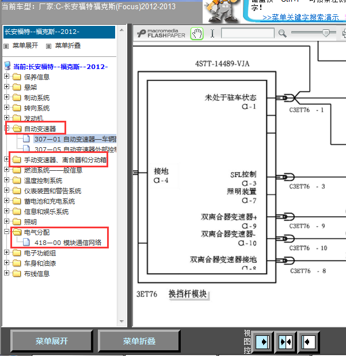Image resolution: width=346 pixels, height=356 pixels.
Task: Open 418—00 模块通信网络 document
Action: point(68,243)
